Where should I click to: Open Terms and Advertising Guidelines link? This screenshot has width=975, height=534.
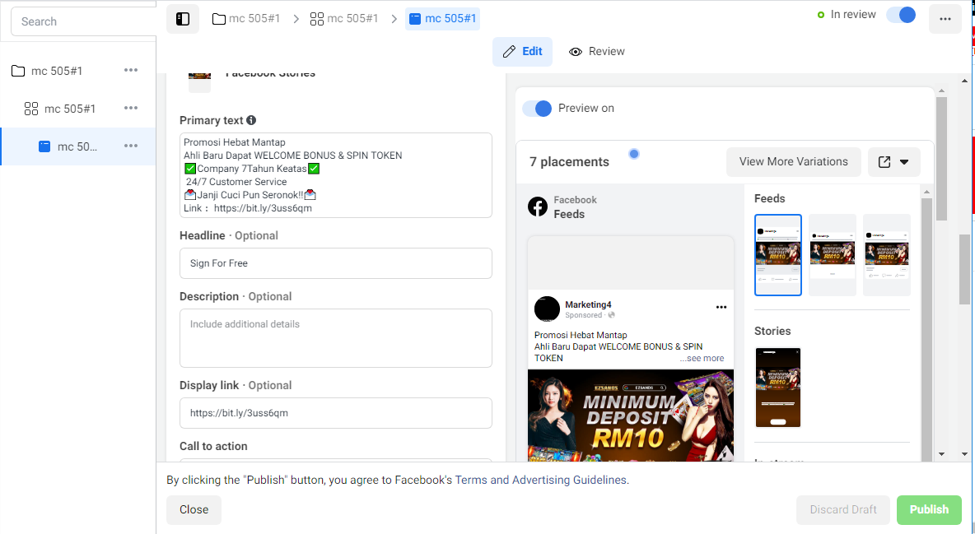click(x=541, y=480)
